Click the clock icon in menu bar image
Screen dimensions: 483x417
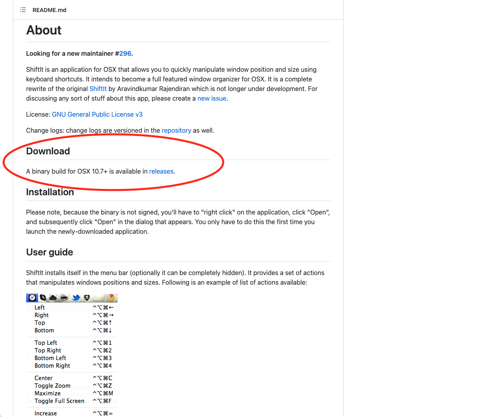[43, 298]
